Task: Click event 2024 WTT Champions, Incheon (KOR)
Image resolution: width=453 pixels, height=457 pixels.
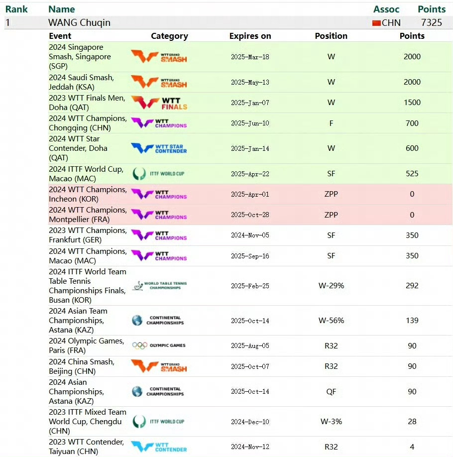Action: [88, 194]
